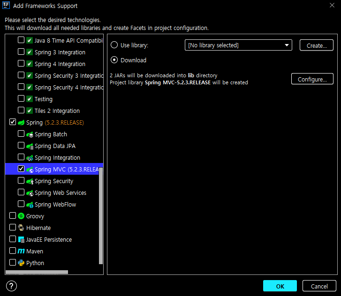
Task: Check the Groovy checkbox
Action: [13, 215]
